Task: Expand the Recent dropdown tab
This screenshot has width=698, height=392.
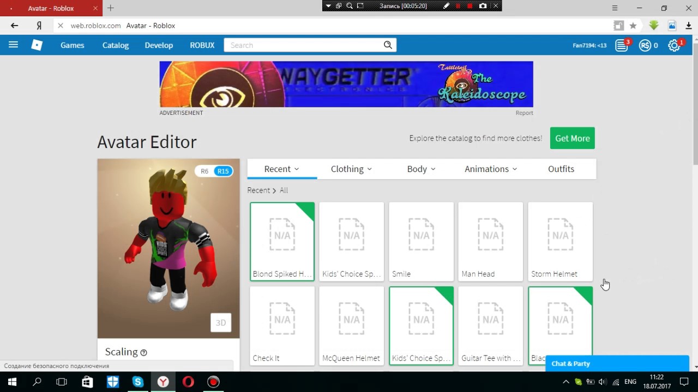Action: click(x=282, y=169)
